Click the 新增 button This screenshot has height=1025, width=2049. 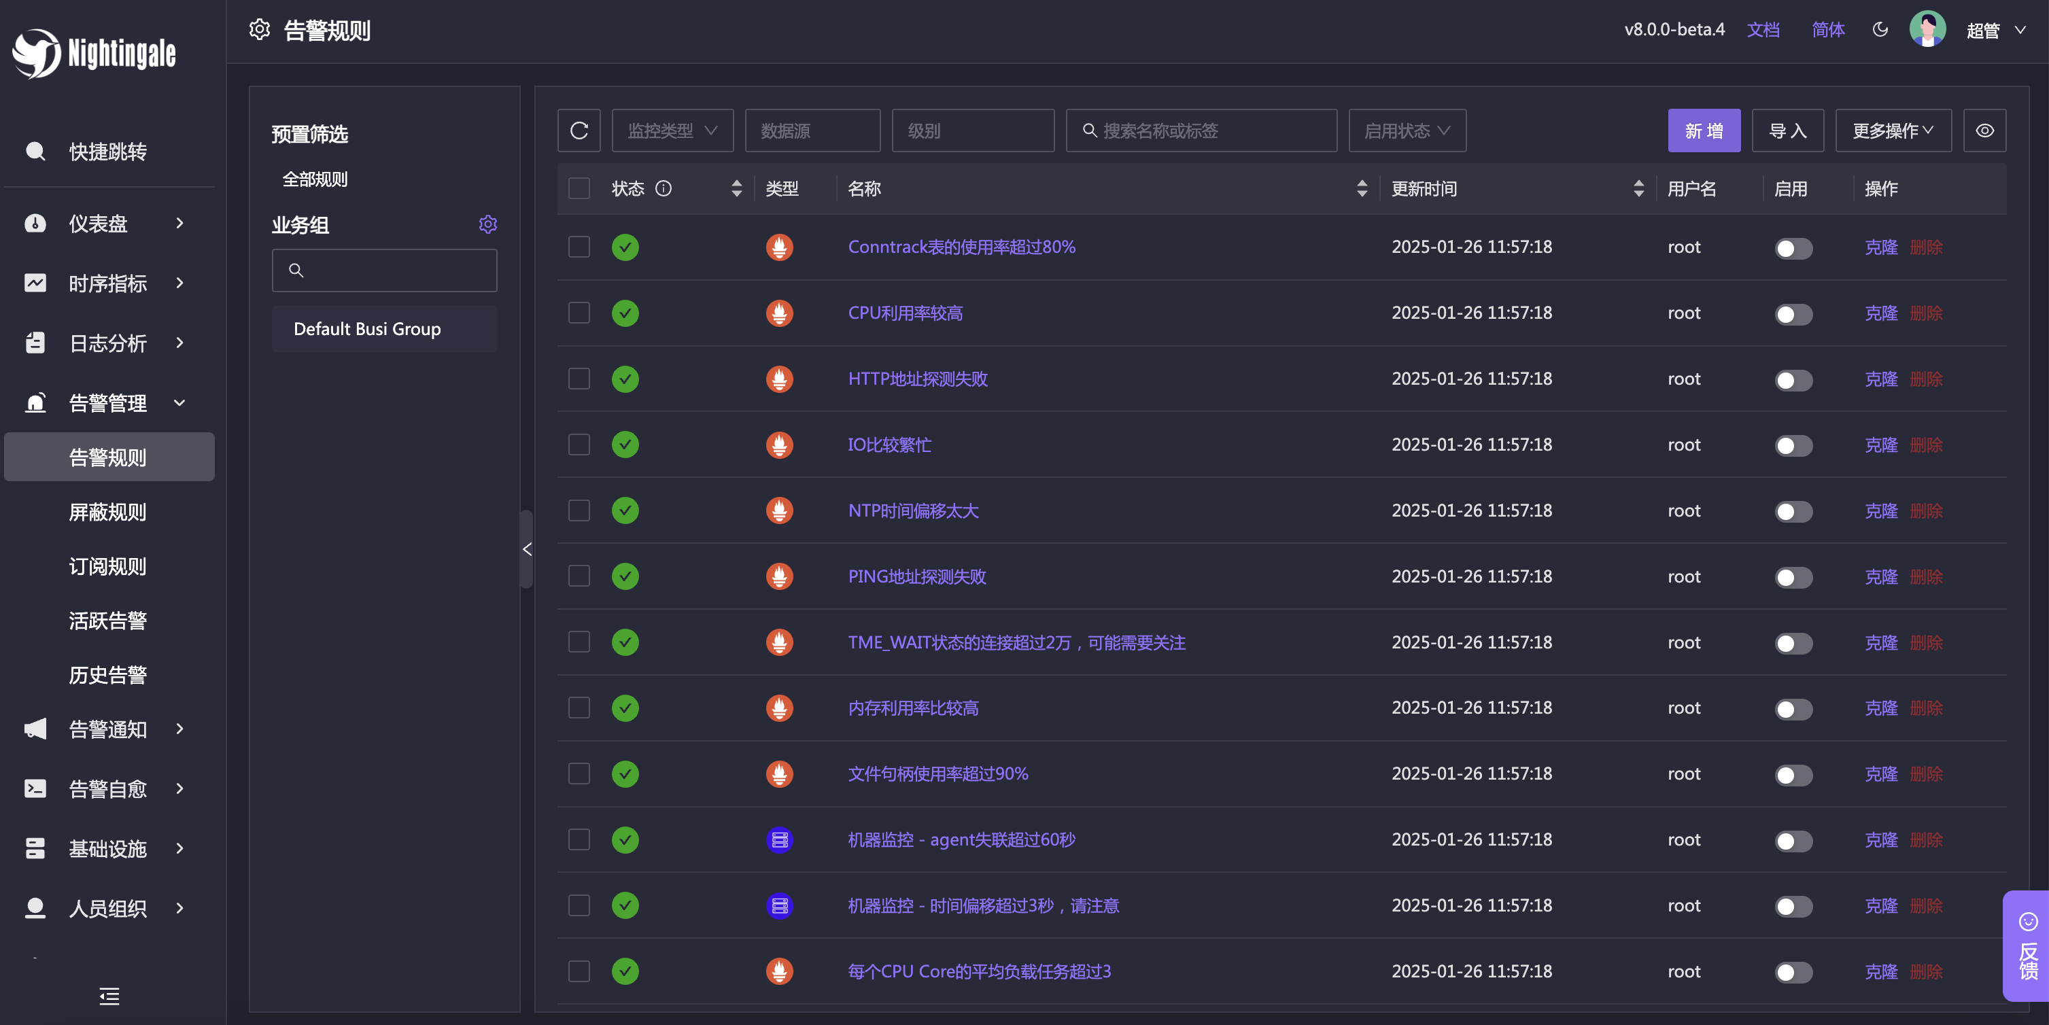[x=1703, y=131]
